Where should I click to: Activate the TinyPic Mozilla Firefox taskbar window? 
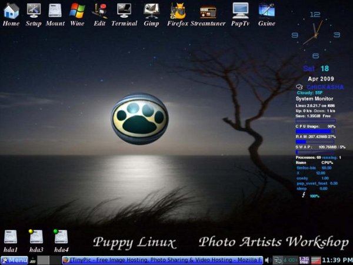pos(162,260)
